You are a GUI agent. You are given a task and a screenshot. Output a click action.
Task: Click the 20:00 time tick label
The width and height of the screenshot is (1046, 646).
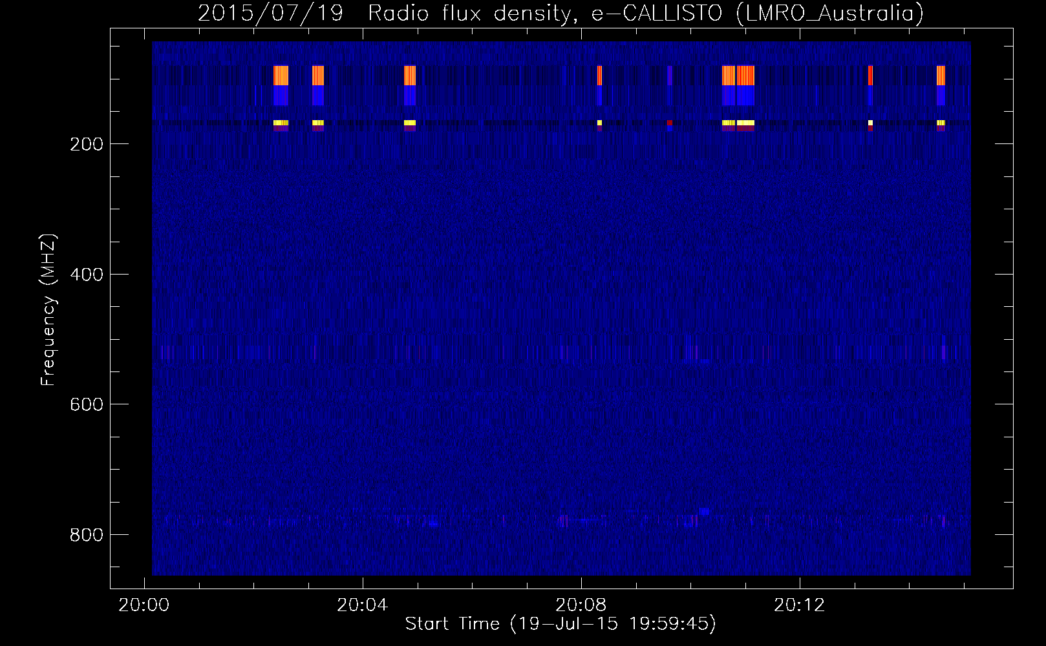point(144,605)
